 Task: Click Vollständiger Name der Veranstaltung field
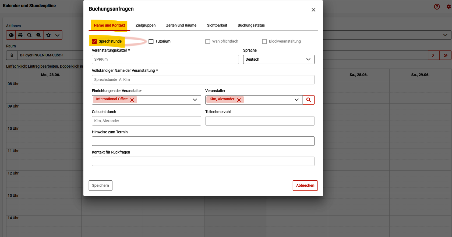pyautogui.click(x=203, y=80)
